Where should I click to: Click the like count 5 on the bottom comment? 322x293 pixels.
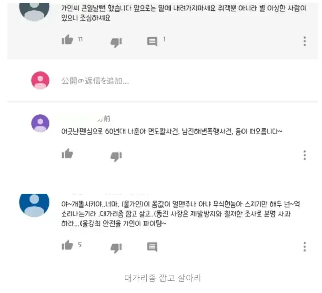[x=79, y=245]
